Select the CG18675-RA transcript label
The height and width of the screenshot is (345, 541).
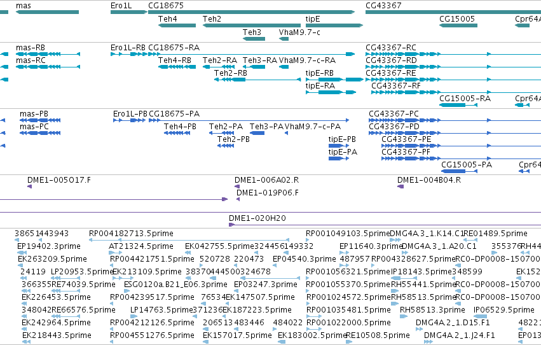(174, 48)
